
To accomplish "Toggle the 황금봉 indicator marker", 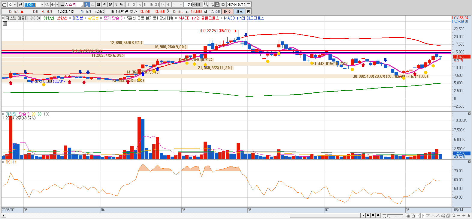I will click(86, 18).
